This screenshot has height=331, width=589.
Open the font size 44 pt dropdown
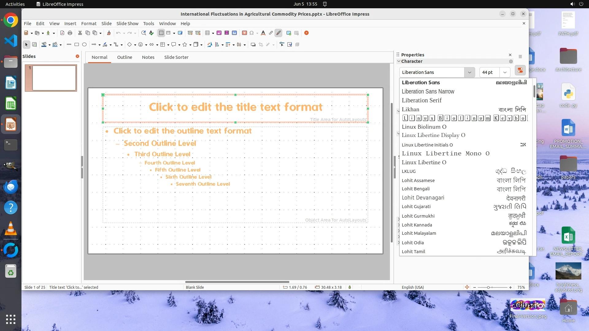click(x=505, y=72)
